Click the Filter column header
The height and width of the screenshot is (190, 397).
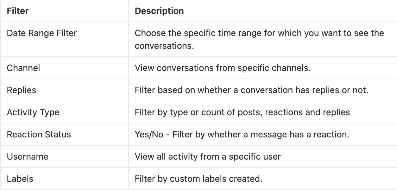click(18, 11)
